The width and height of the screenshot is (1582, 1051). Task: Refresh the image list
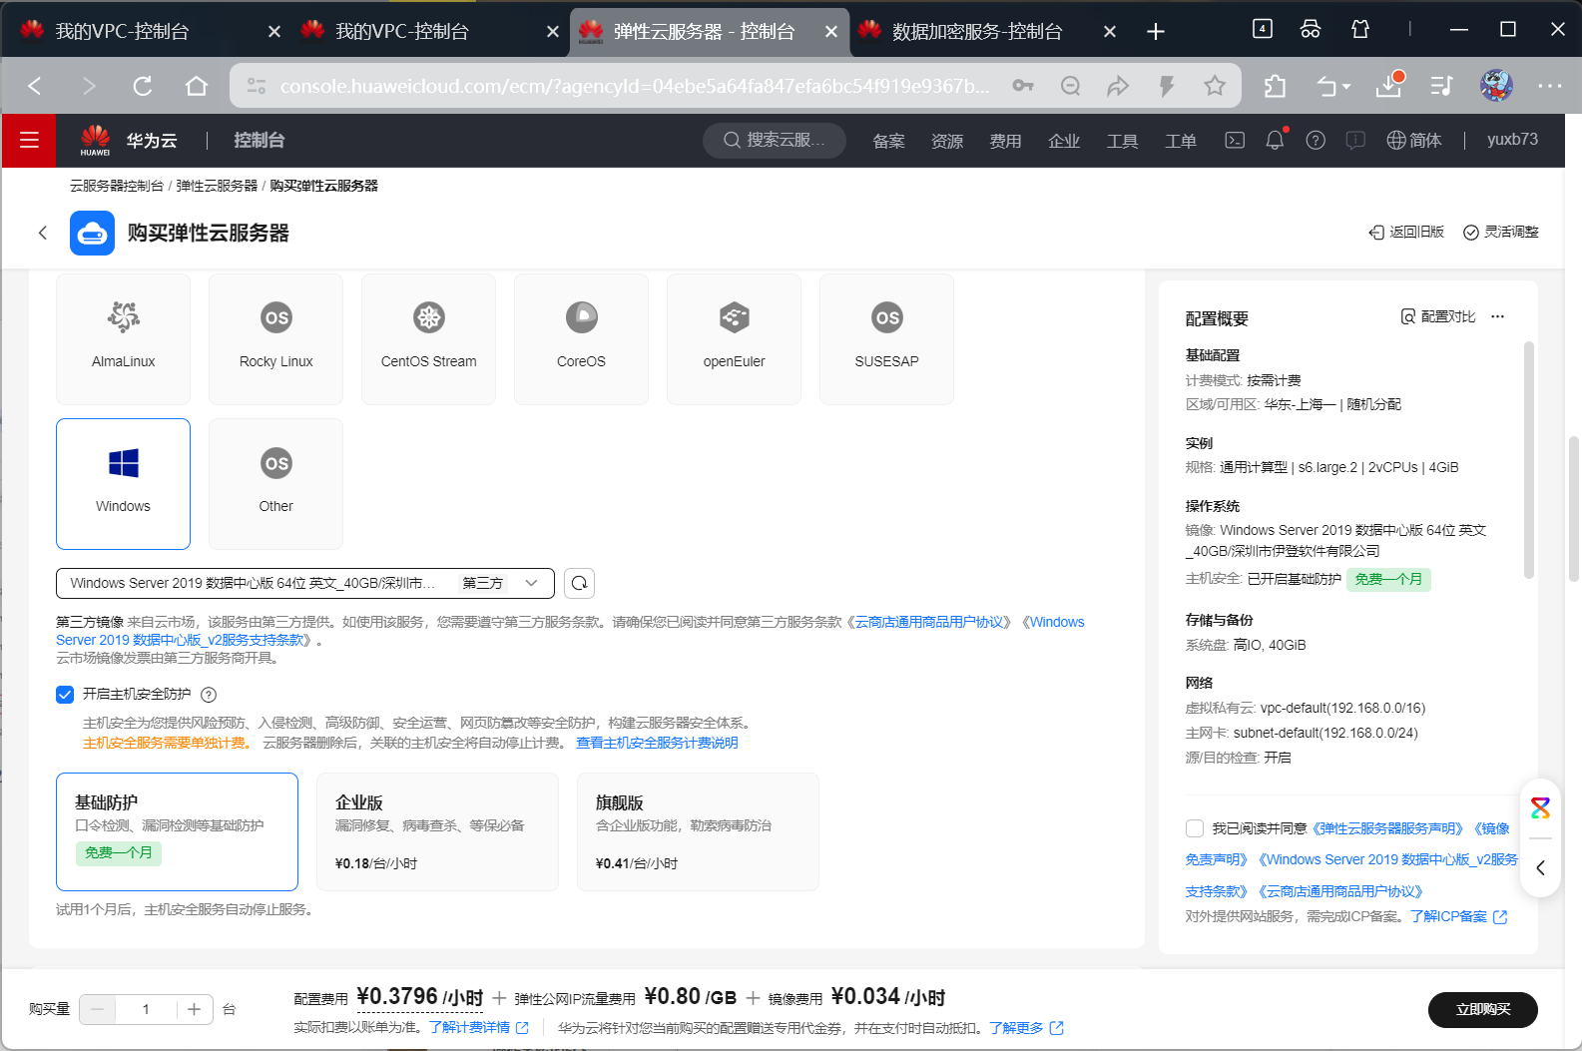[579, 583]
